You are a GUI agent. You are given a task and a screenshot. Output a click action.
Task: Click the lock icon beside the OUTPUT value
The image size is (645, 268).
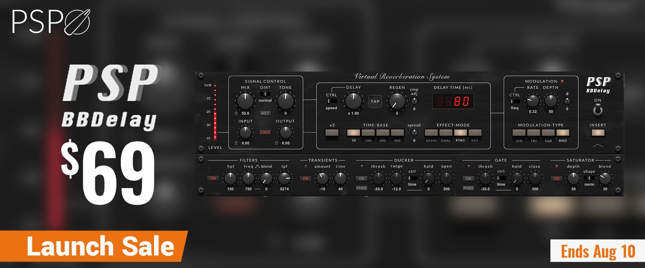click(276, 143)
